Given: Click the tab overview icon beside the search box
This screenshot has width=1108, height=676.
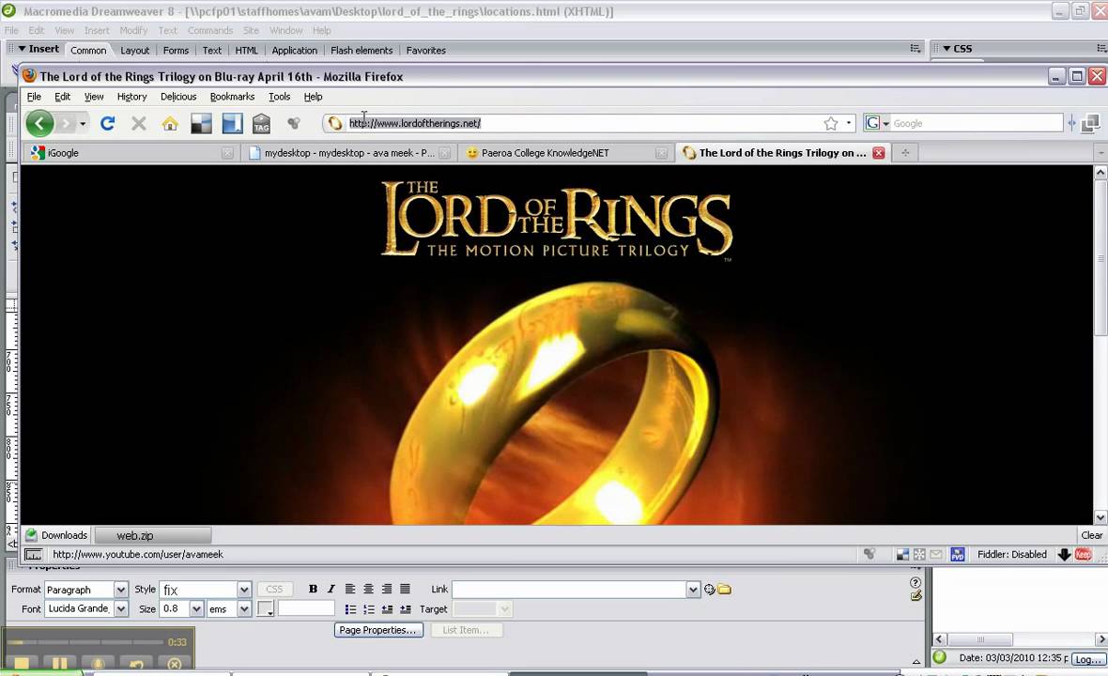Looking at the screenshot, I should click(x=1091, y=124).
